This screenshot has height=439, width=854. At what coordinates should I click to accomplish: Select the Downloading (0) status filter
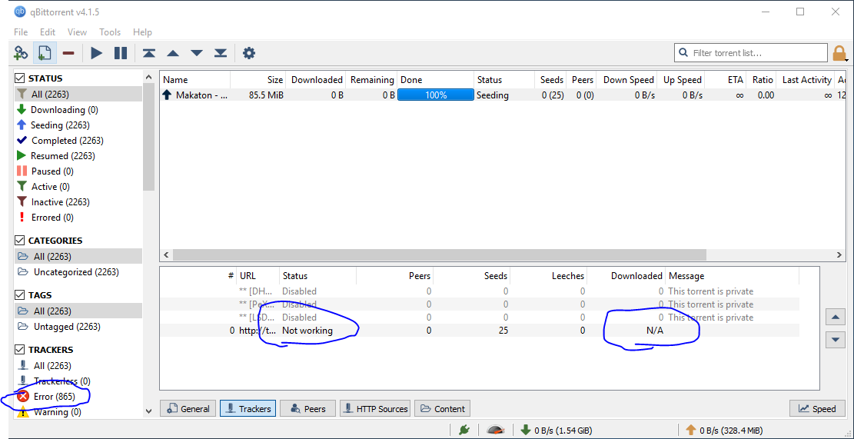(65, 109)
